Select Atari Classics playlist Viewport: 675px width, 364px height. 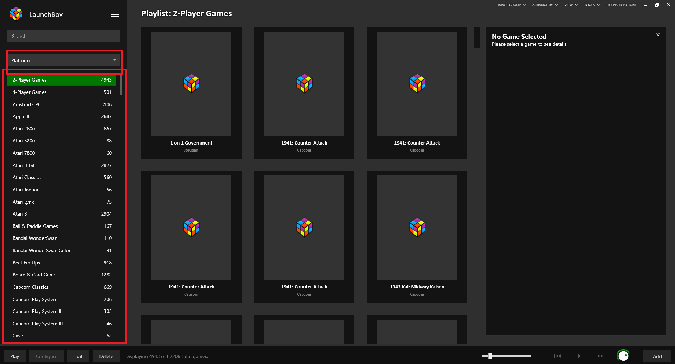(x=62, y=177)
